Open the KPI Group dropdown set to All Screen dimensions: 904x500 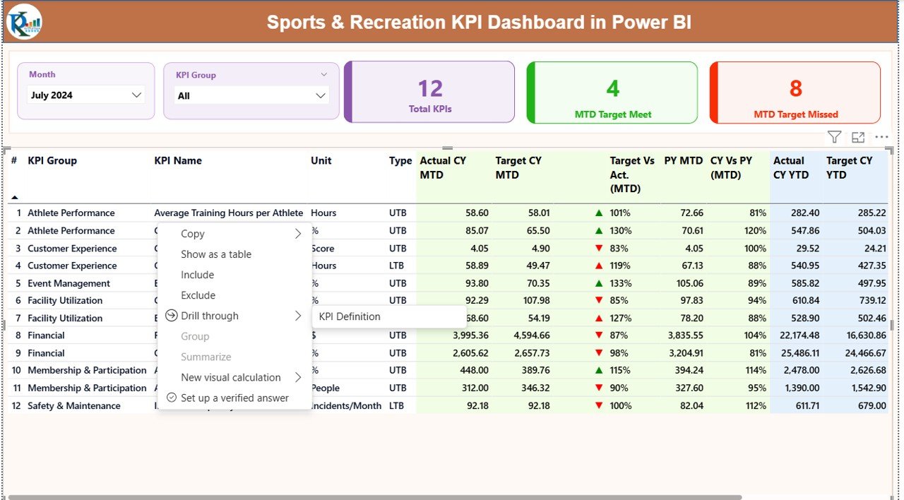coord(251,95)
